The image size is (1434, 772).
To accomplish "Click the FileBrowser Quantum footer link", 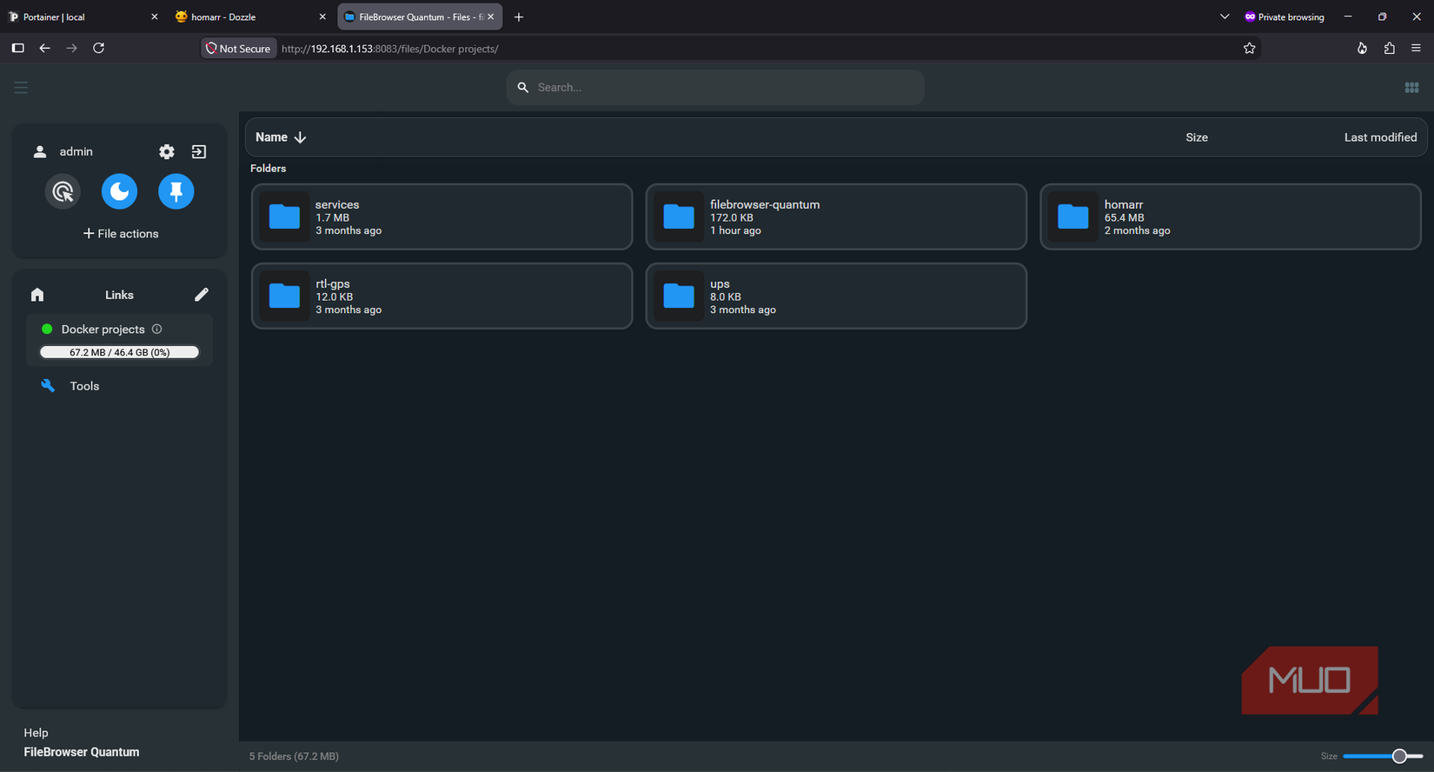I will point(82,752).
